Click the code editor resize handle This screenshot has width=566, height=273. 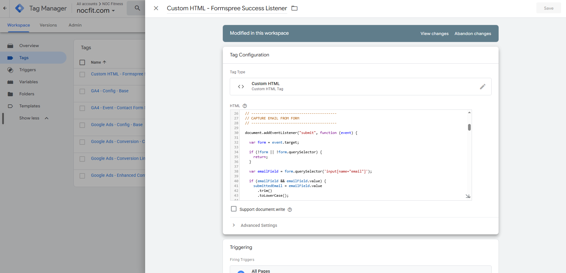click(468, 196)
